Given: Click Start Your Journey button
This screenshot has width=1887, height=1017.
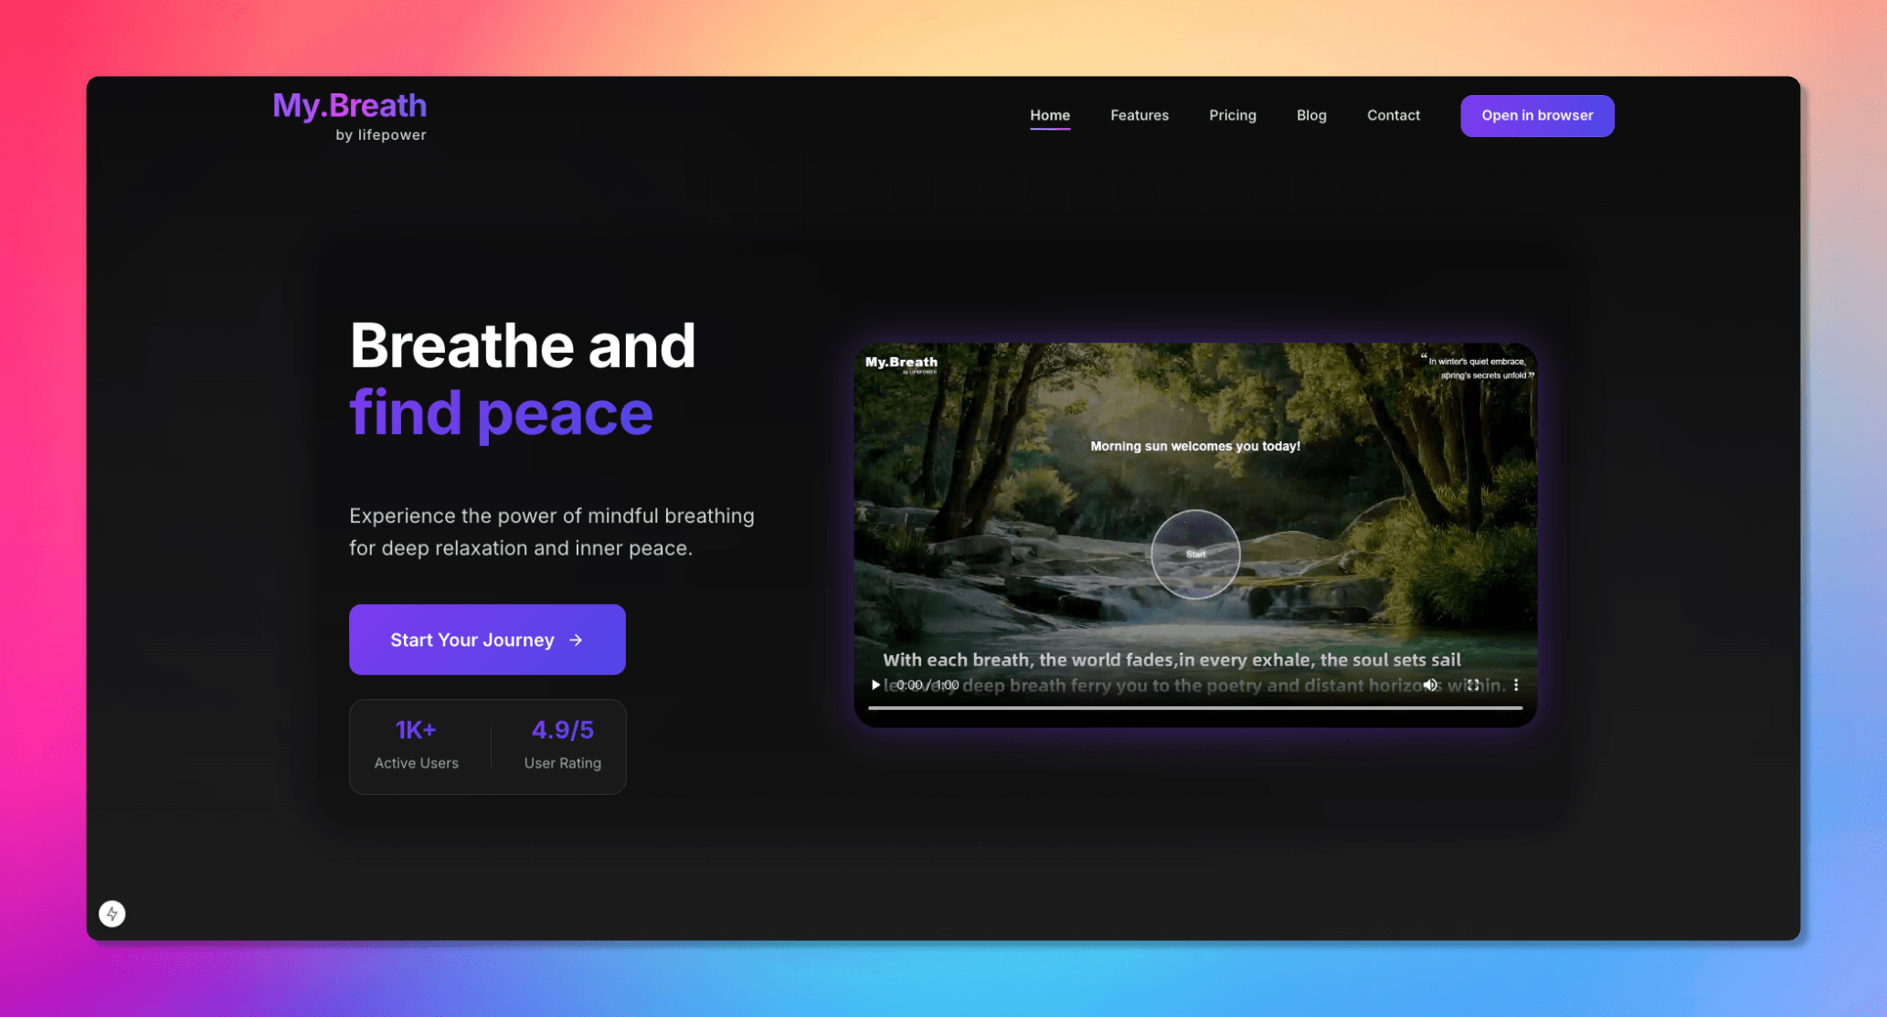Looking at the screenshot, I should pyautogui.click(x=487, y=640).
